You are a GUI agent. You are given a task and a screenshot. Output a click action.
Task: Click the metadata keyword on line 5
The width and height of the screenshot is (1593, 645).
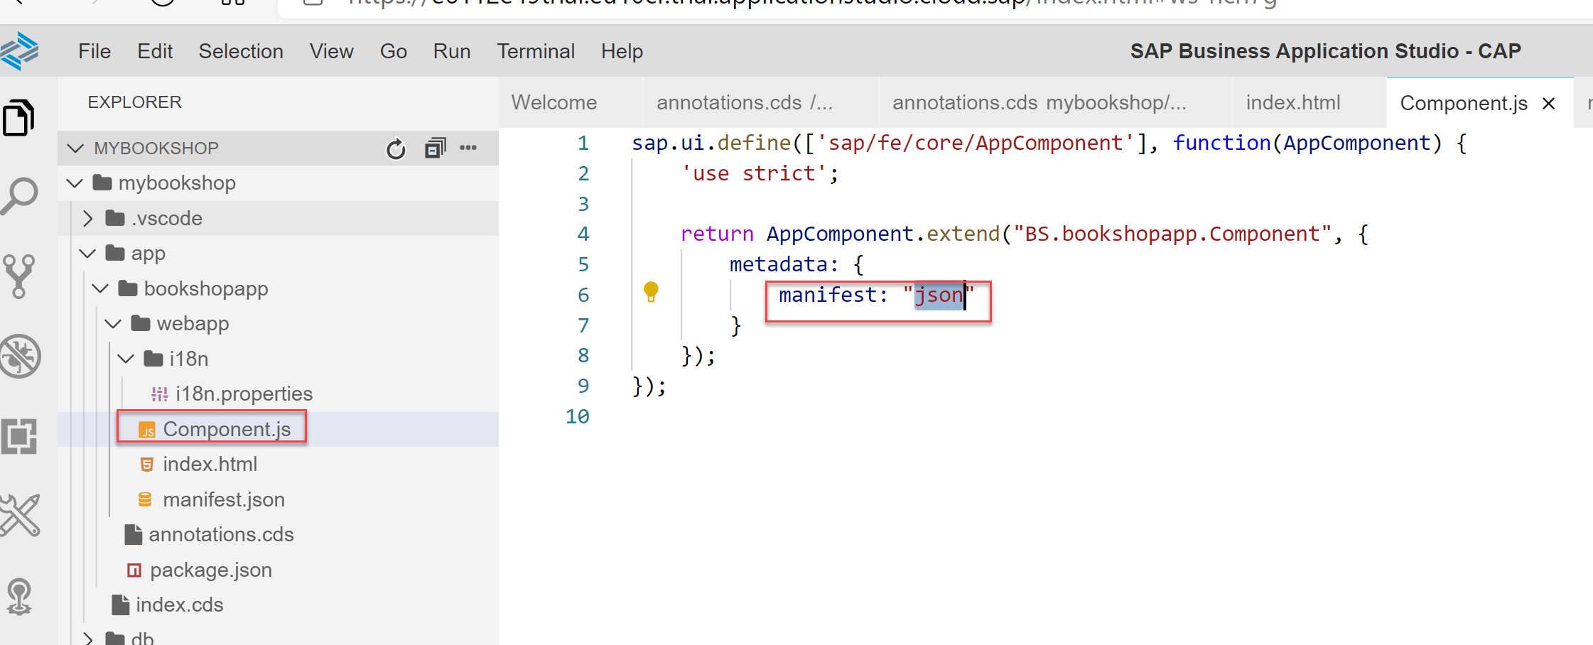pyautogui.click(x=779, y=264)
